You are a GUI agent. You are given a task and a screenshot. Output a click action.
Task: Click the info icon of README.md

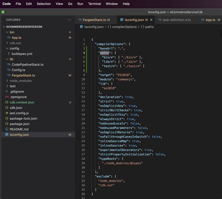pyautogui.click(x=7, y=129)
